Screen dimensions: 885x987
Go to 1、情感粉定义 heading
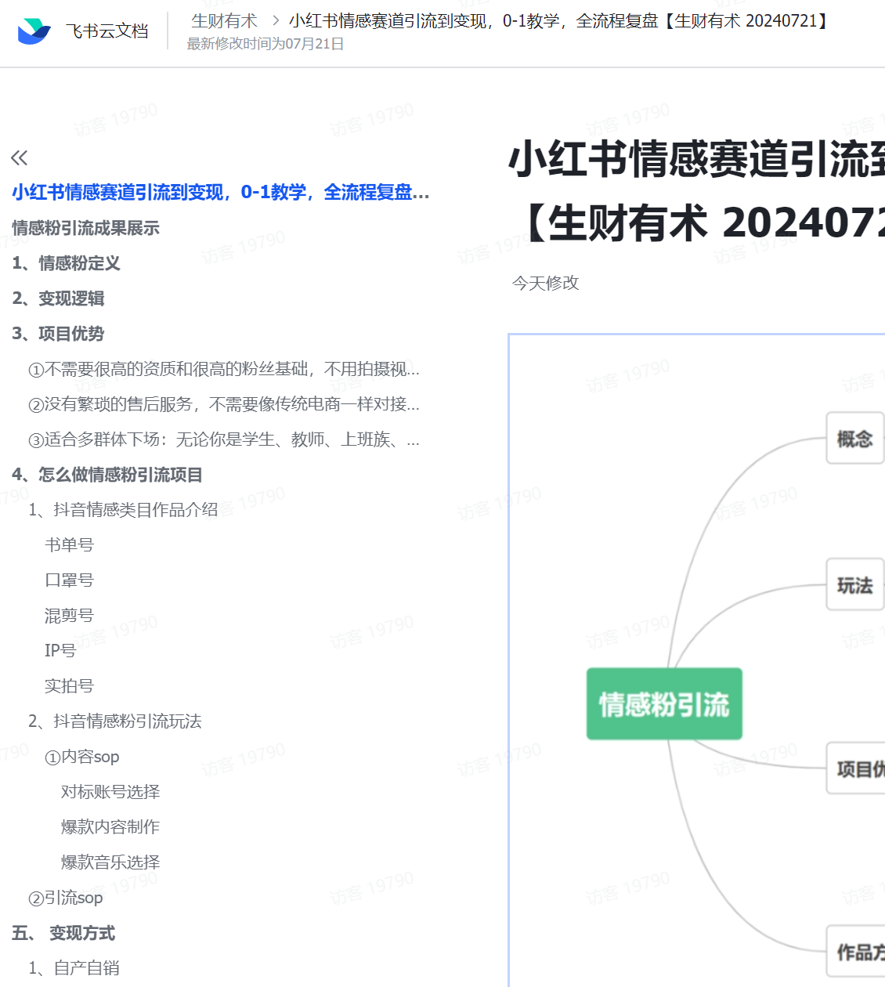tap(67, 263)
